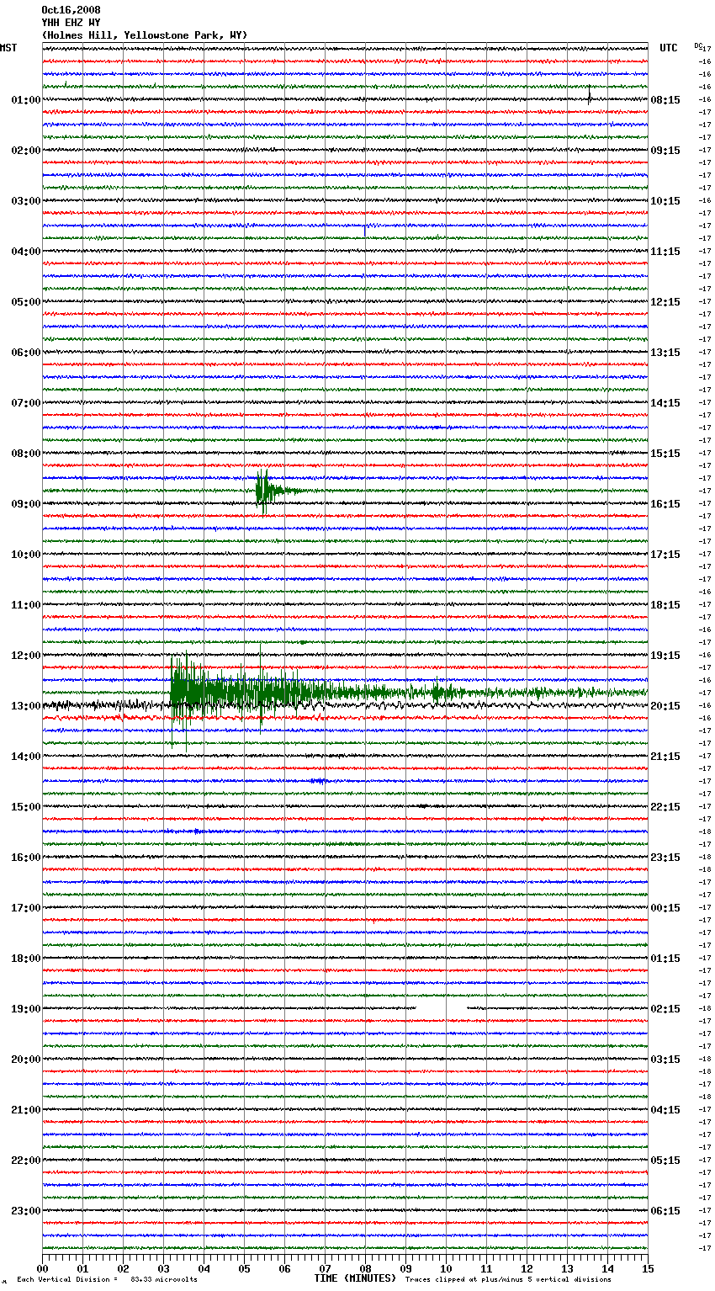This screenshot has height=1291, width=715.
Task: Select the 23:00 MST hour label
Action: coord(26,1211)
